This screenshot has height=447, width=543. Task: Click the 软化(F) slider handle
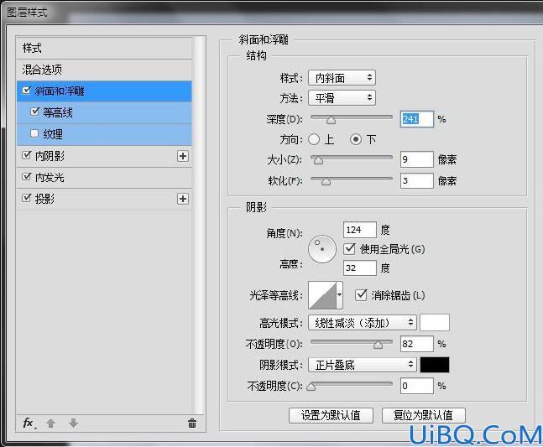point(326,182)
